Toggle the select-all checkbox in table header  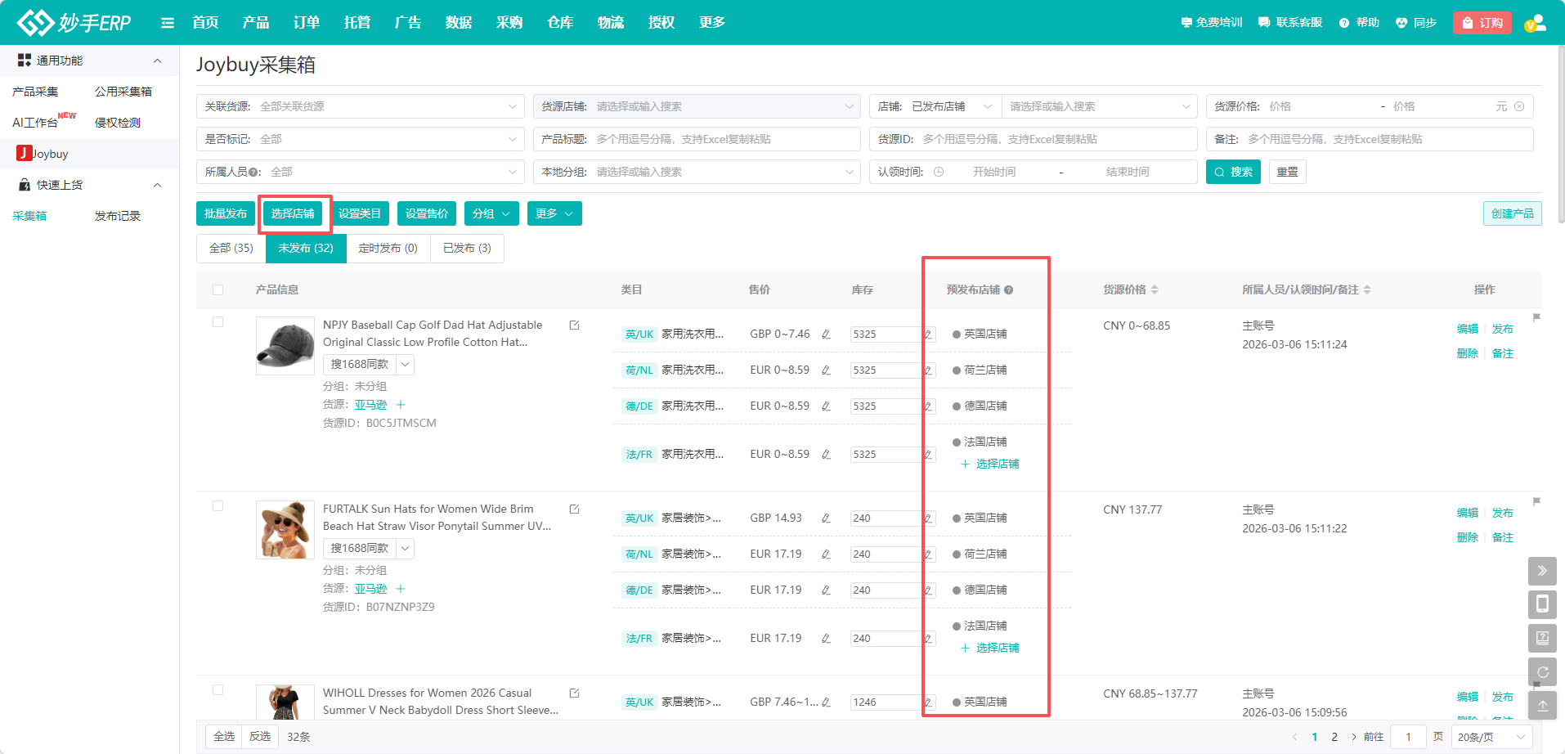click(x=217, y=290)
